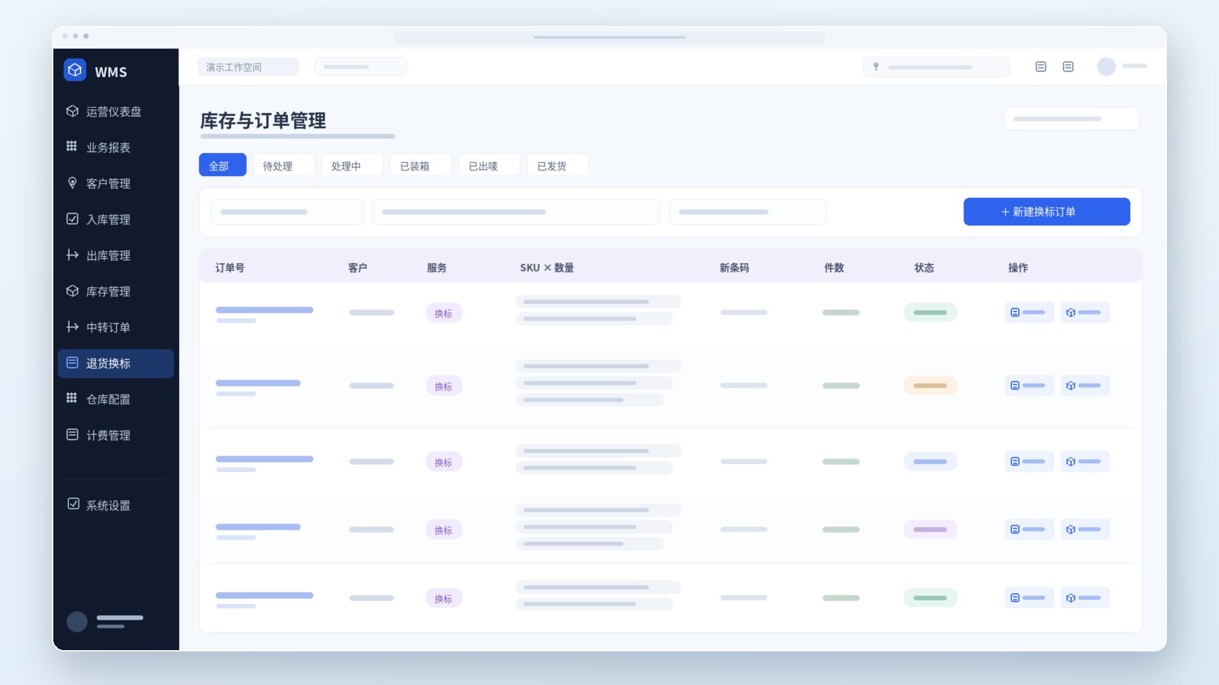Switch to the 处理中 tab
The height and width of the screenshot is (685, 1219).
[x=352, y=166]
